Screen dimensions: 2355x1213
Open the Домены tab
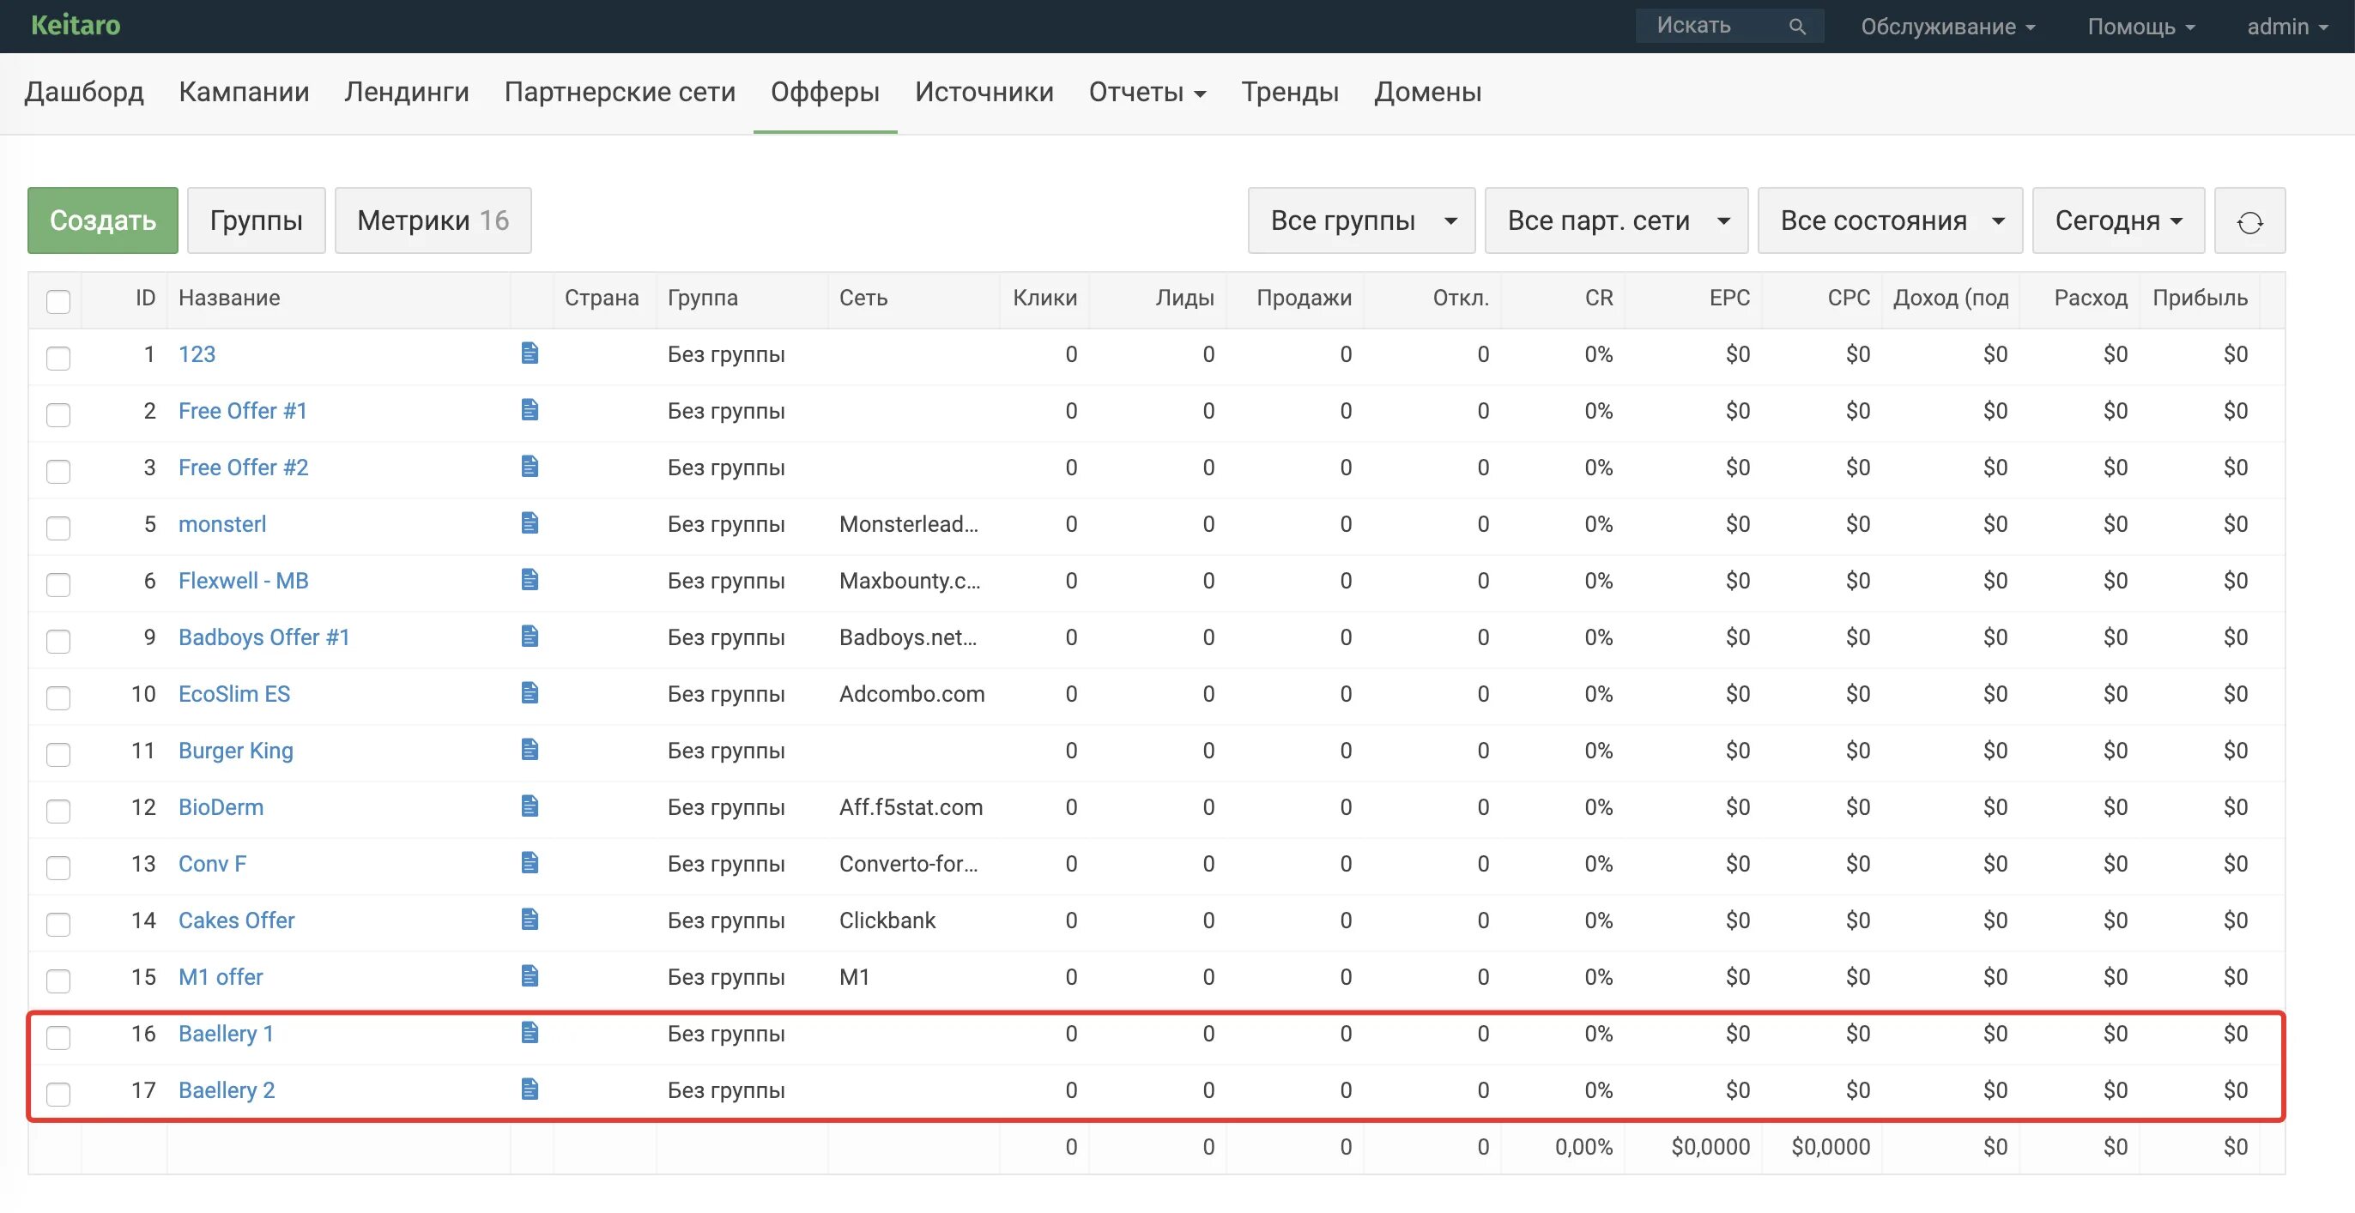point(1427,93)
